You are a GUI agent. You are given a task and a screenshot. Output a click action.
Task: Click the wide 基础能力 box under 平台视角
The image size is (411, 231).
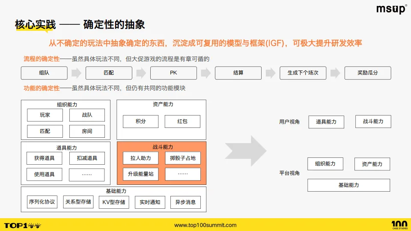(348, 185)
